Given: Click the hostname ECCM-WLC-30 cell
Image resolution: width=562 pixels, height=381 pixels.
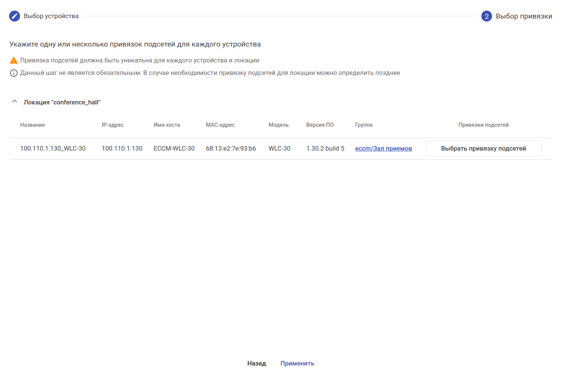Looking at the screenshot, I should click(x=174, y=149).
